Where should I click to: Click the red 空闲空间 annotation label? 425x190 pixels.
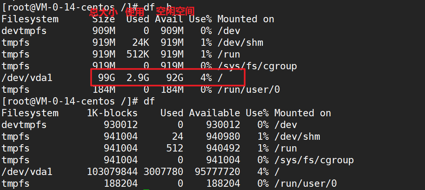pyautogui.click(x=176, y=11)
